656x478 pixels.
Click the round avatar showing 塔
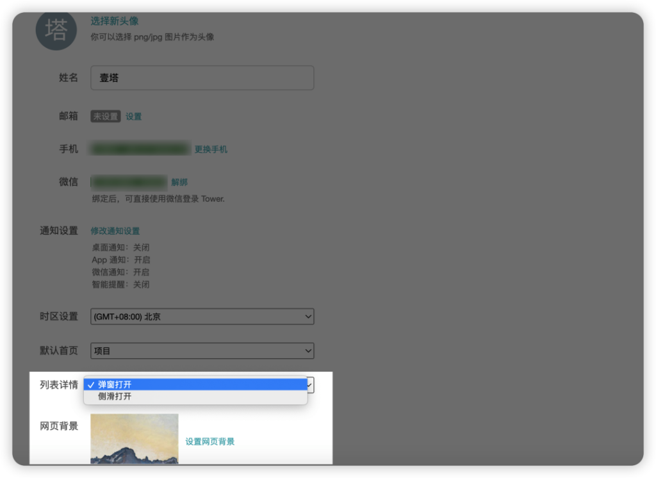tap(56, 30)
